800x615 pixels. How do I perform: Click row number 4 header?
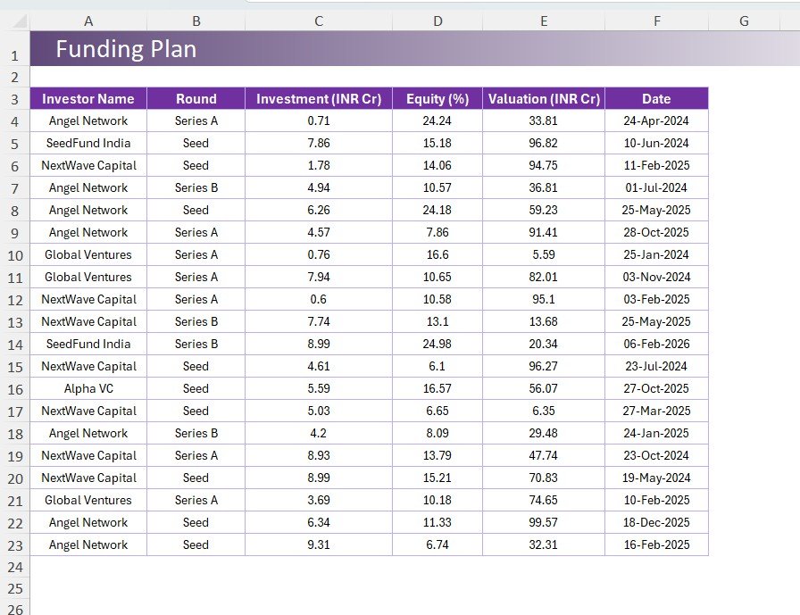[16, 121]
